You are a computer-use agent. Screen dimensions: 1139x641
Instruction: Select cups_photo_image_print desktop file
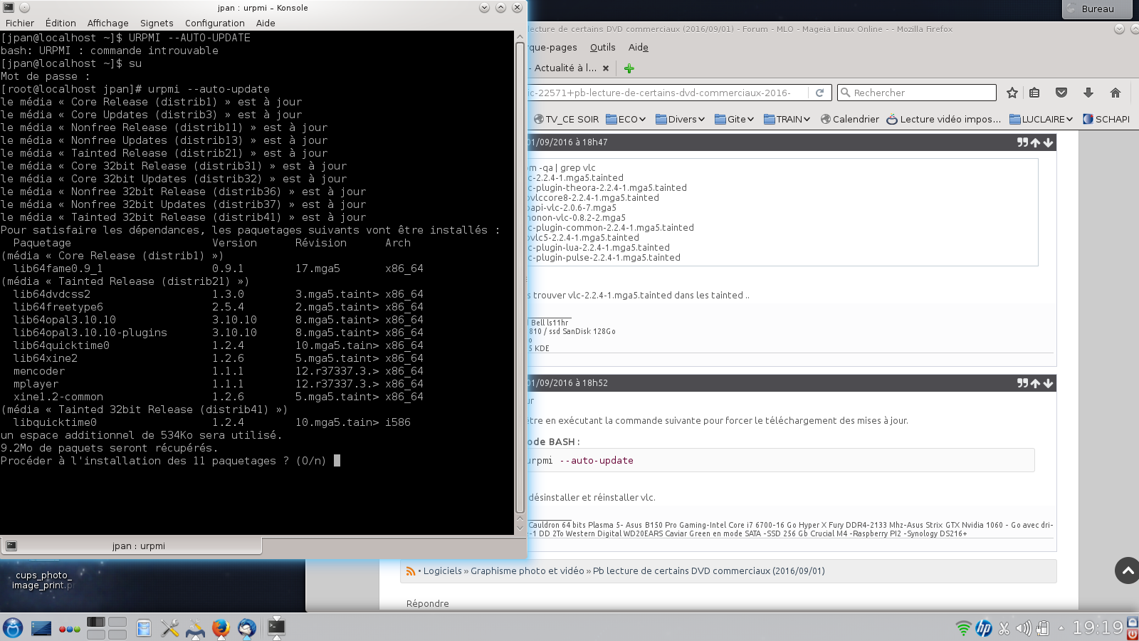[42, 580]
